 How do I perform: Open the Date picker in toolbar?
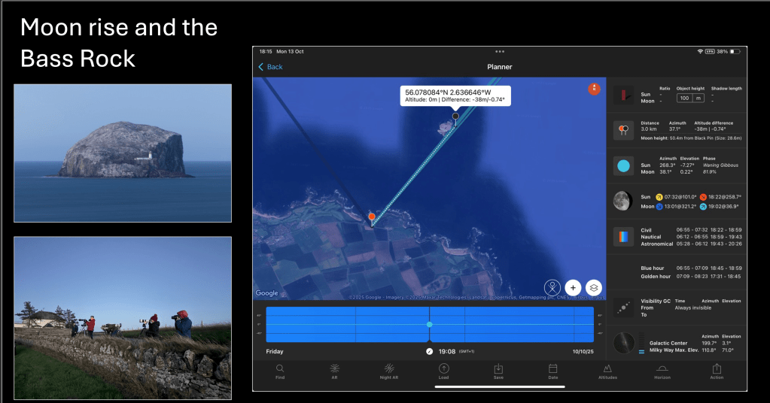(553, 371)
